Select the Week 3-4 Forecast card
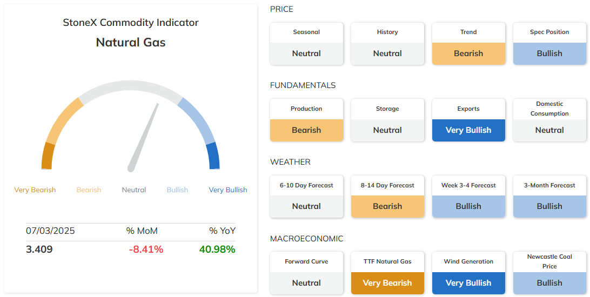Viewport: 590px width, 297px height. (x=468, y=197)
